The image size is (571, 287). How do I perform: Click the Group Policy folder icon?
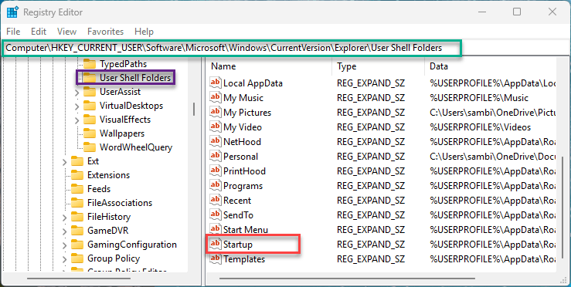[77, 258]
